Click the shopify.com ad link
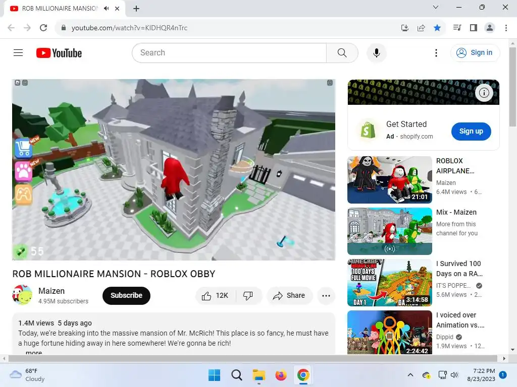The width and height of the screenshot is (517, 387). tap(416, 136)
